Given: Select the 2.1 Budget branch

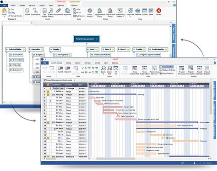Looking at the screenshot, I should pyautogui.click(x=38, y=55).
